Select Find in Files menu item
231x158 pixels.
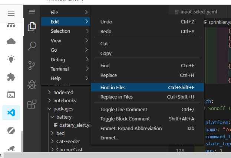coord(113,88)
